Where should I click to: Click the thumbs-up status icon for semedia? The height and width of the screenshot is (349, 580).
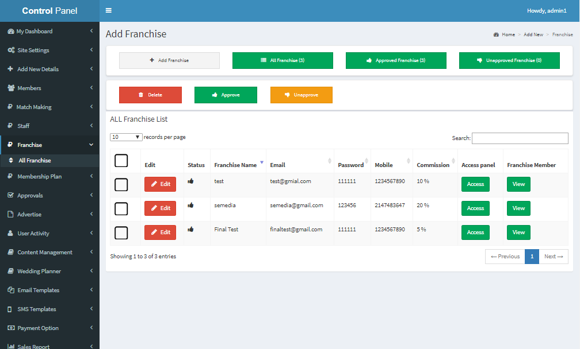(190, 205)
